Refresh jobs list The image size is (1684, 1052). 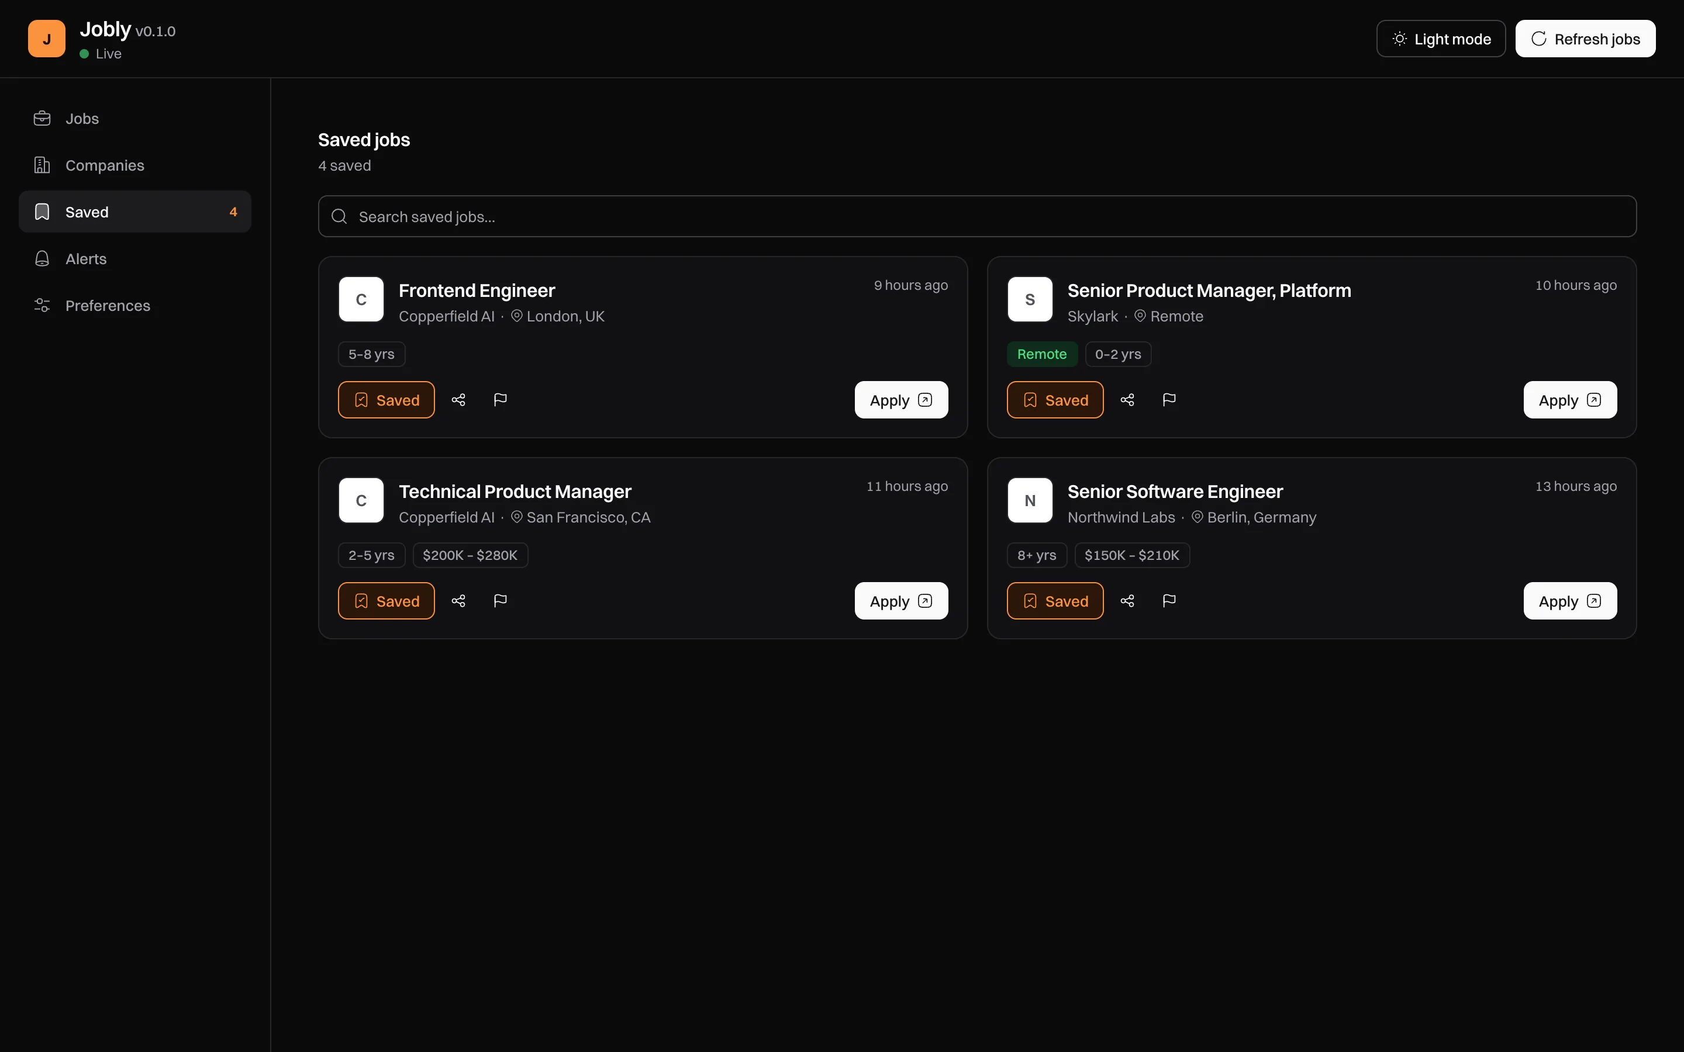click(x=1585, y=39)
